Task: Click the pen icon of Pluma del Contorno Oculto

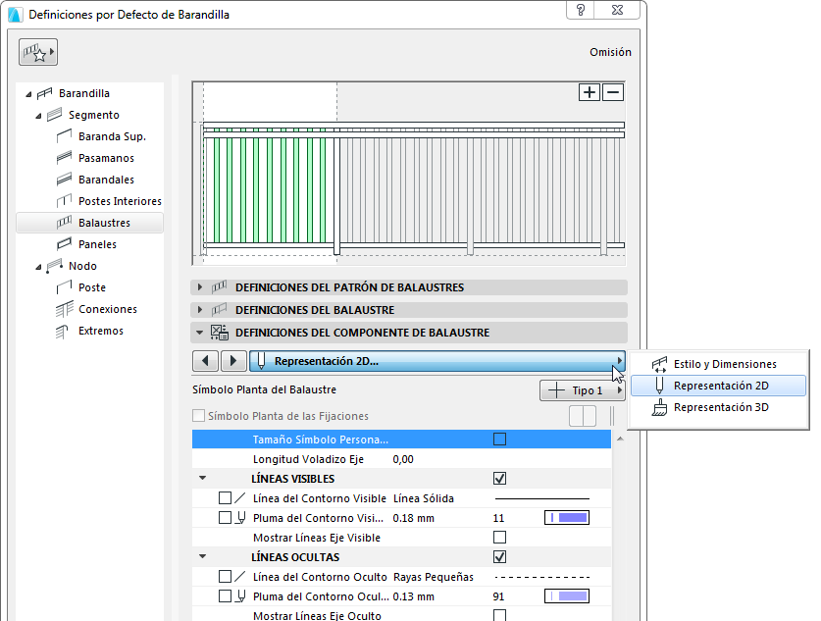Action: pos(240,596)
